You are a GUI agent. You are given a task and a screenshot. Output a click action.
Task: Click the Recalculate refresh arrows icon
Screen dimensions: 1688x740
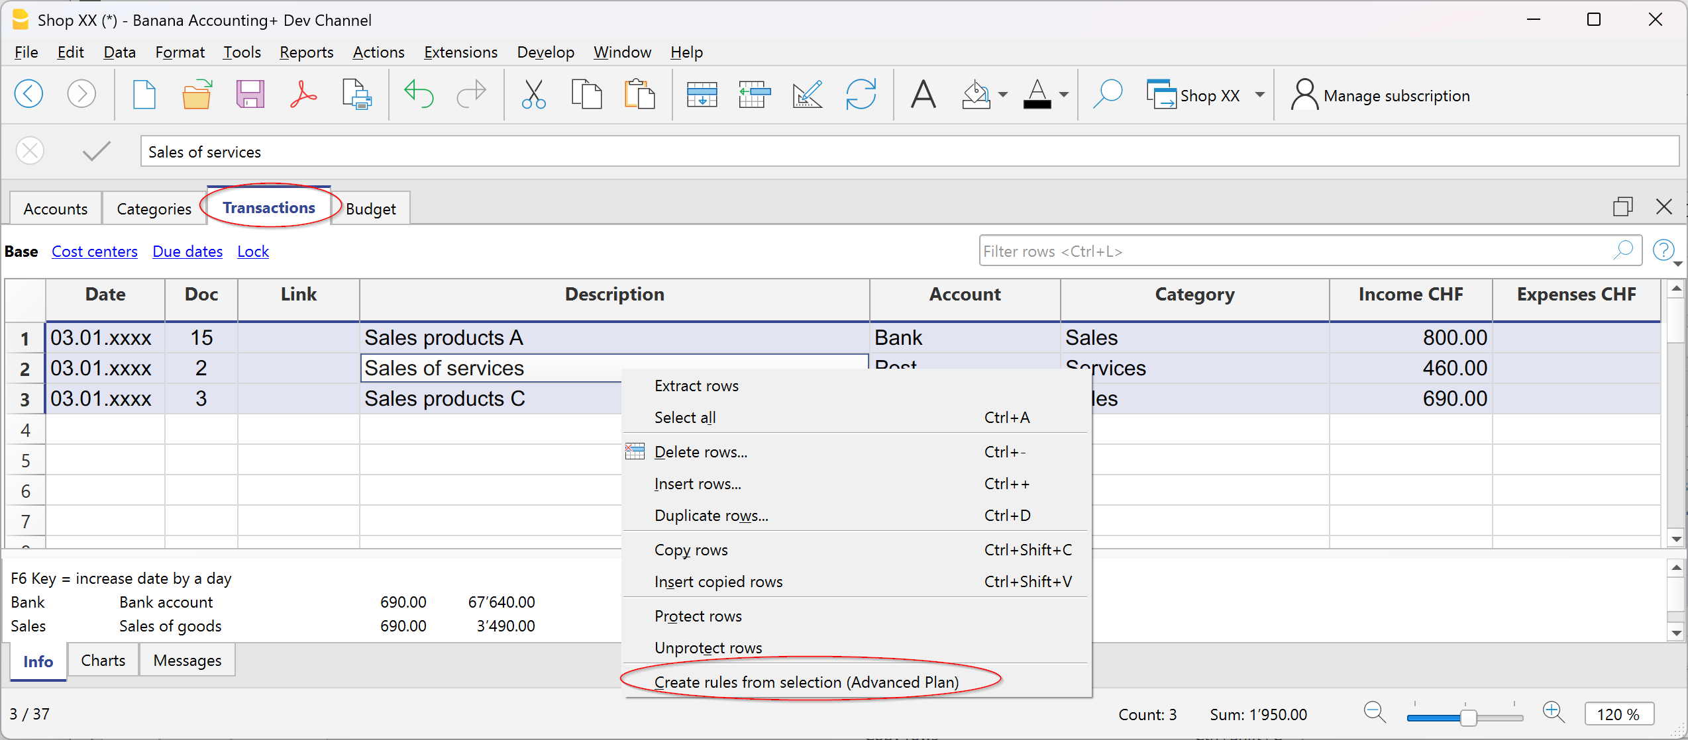coord(861,95)
